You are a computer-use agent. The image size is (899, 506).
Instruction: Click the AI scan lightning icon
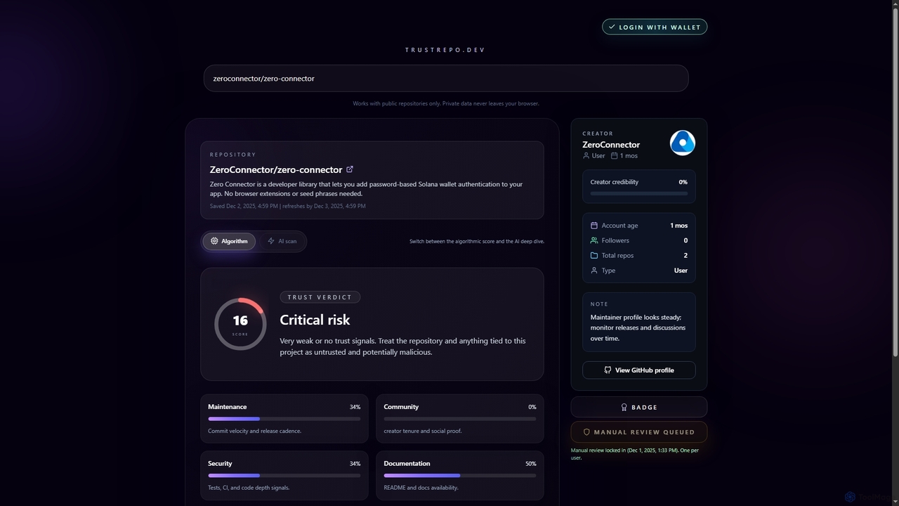pyautogui.click(x=271, y=241)
